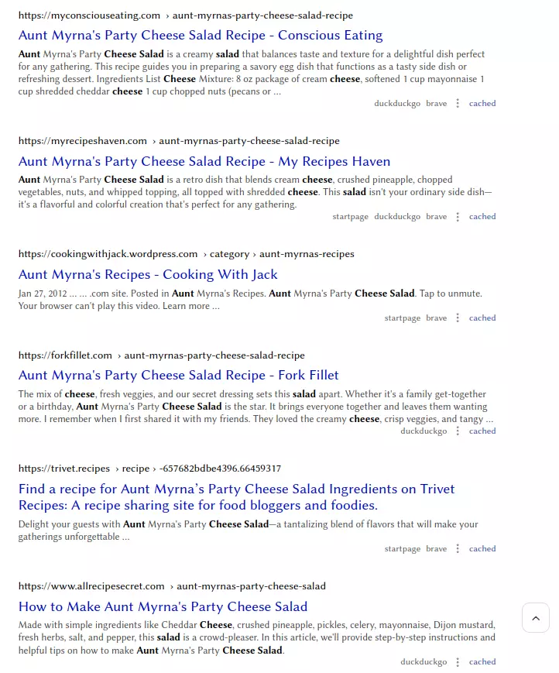The width and height of the screenshot is (559, 673).
Task: Open three-dot menu for Conscious Eating result
Action: 458,104
